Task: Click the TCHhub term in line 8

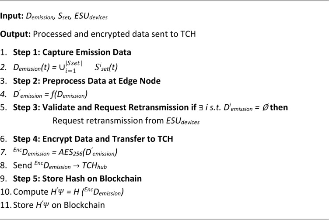Action: coord(94,165)
